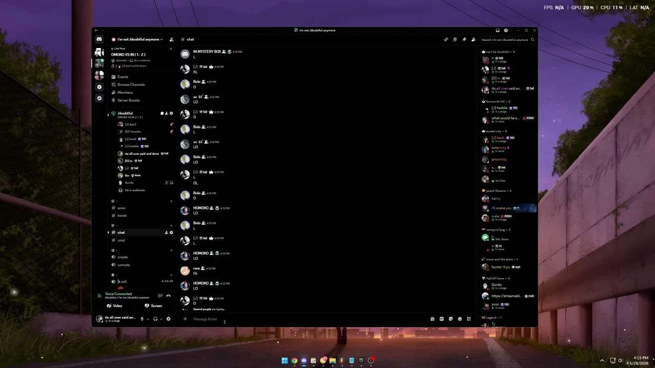Click the invite people icon beside server name
The width and height of the screenshot is (655, 368).
(x=171, y=39)
